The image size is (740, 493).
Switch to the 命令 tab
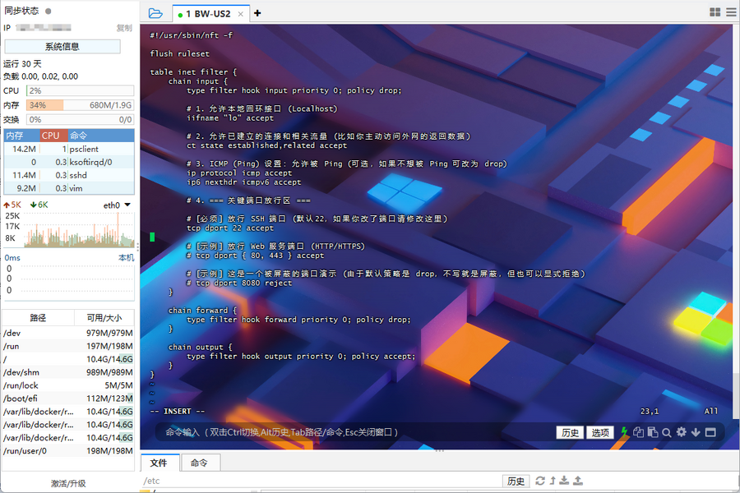coord(200,463)
